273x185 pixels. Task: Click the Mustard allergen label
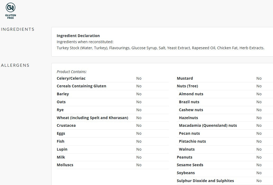(185, 78)
